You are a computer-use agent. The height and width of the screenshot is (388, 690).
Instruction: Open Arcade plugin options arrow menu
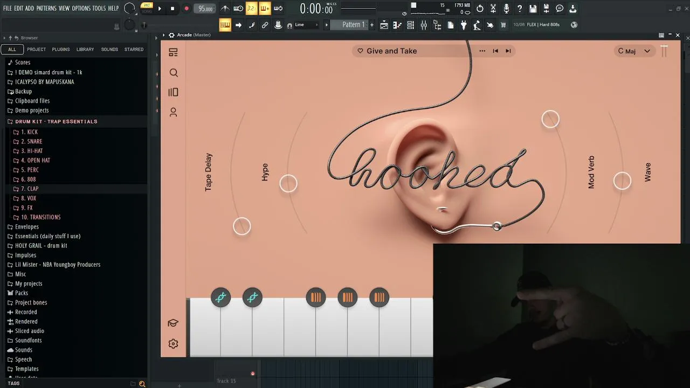click(x=163, y=35)
